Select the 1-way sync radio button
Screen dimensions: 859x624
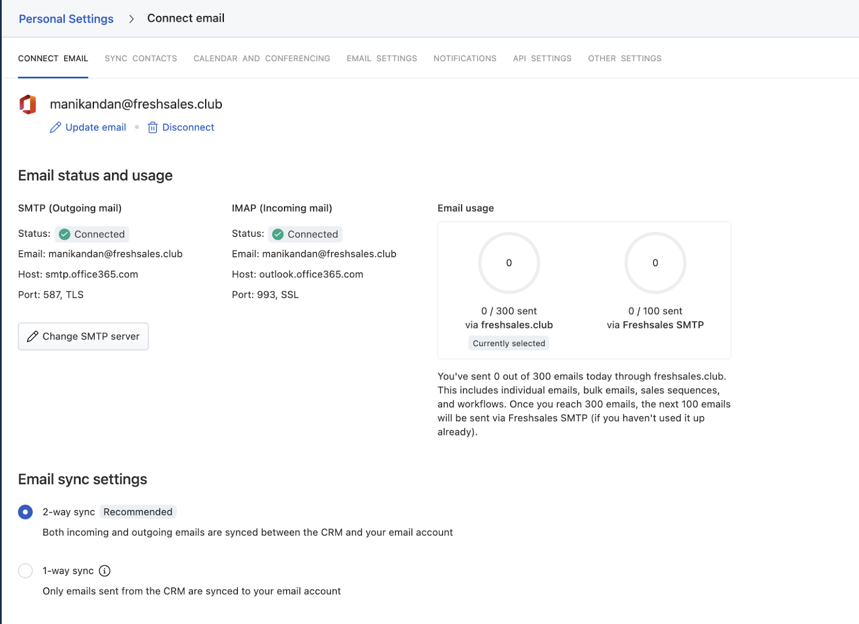25,570
